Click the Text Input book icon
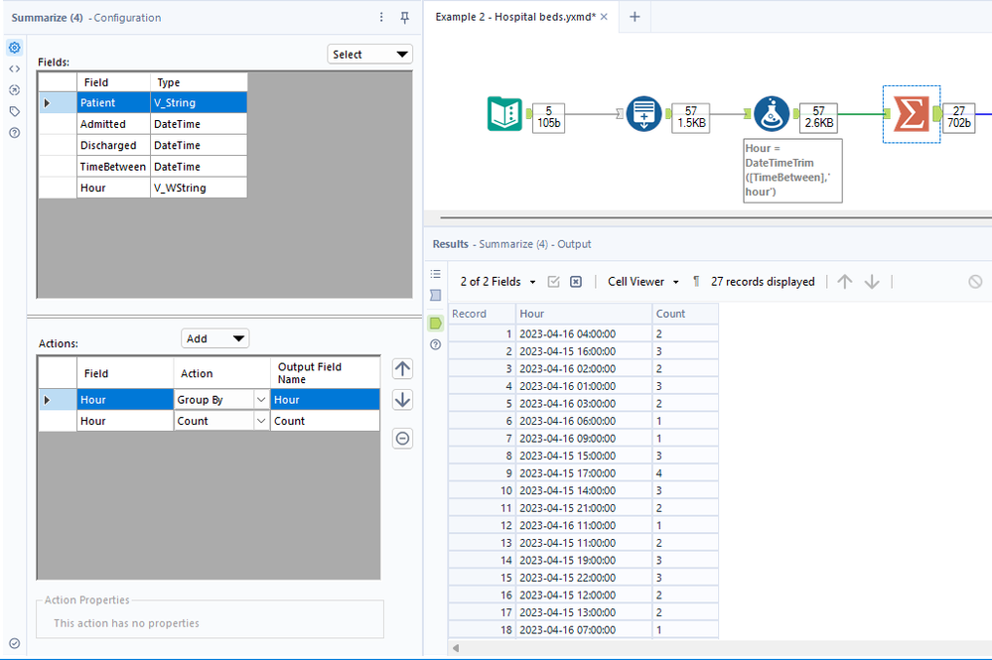The height and width of the screenshot is (660, 992). point(505,114)
